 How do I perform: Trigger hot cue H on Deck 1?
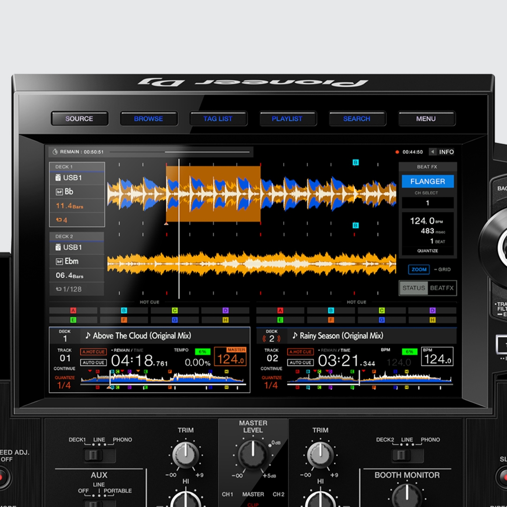225,320
